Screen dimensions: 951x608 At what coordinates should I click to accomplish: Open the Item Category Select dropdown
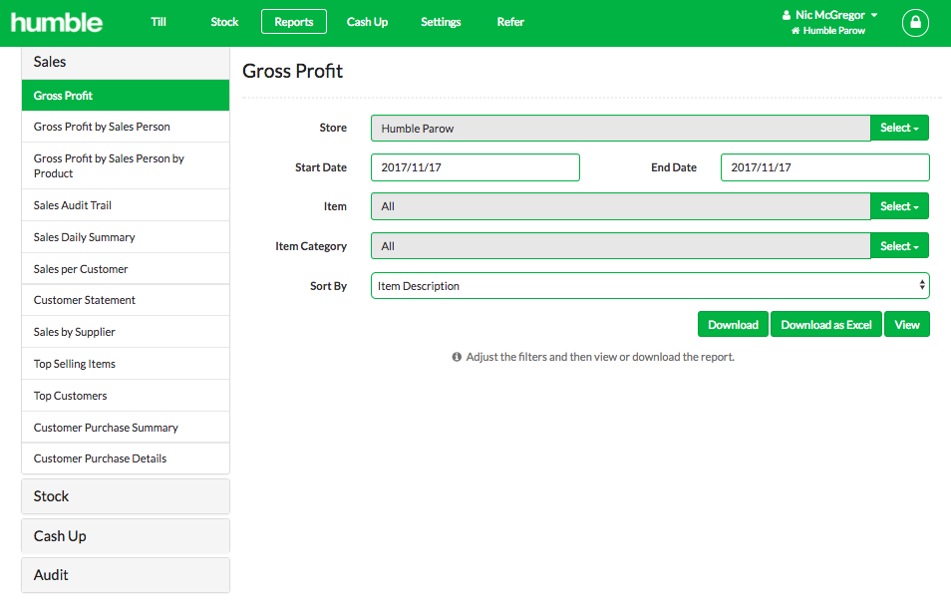point(899,246)
